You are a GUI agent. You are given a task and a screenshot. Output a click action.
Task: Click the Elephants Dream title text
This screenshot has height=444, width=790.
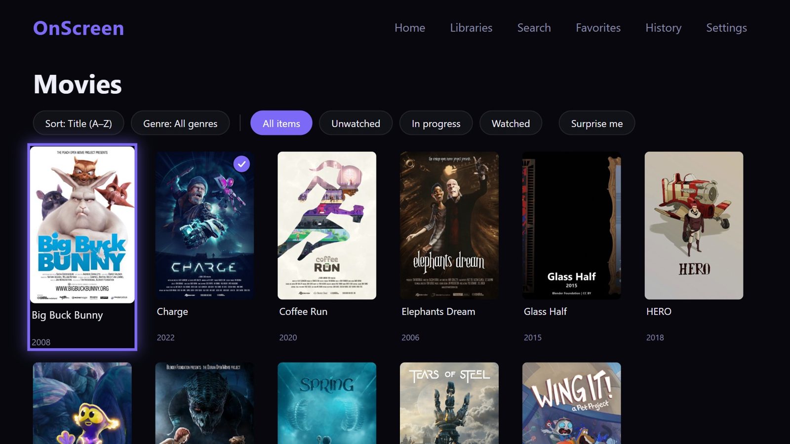(438, 312)
